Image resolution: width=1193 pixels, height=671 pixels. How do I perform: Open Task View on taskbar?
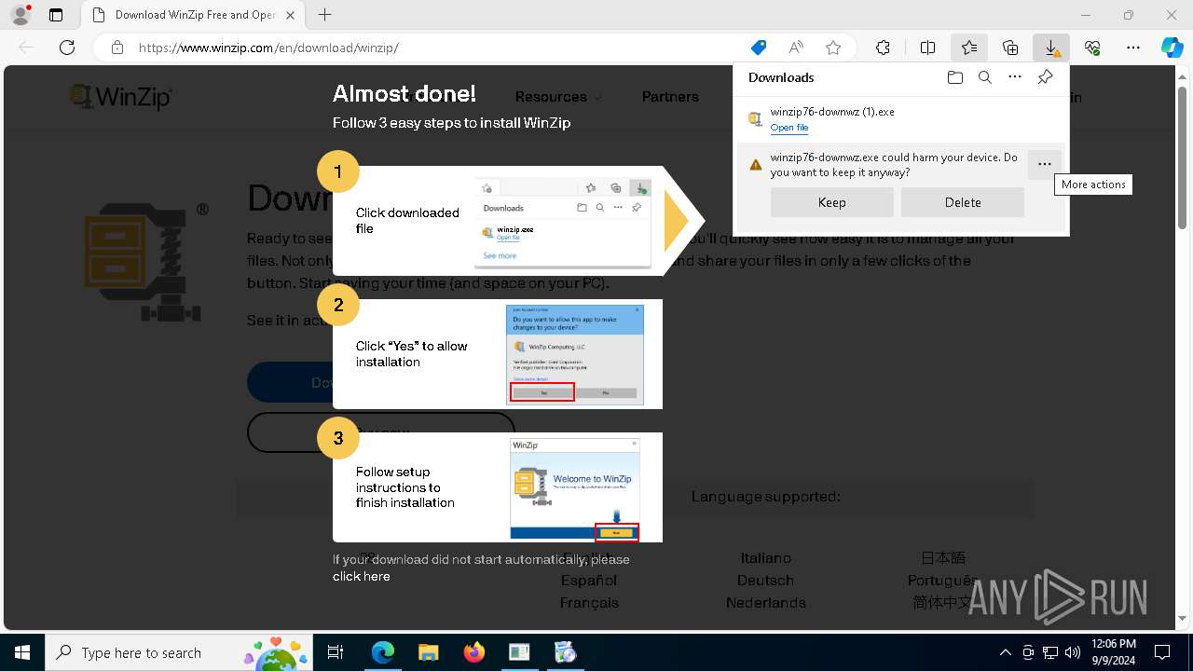(x=336, y=652)
